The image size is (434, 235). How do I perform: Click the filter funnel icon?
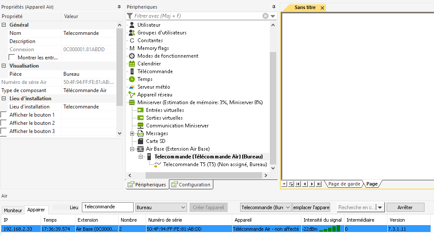130,16
